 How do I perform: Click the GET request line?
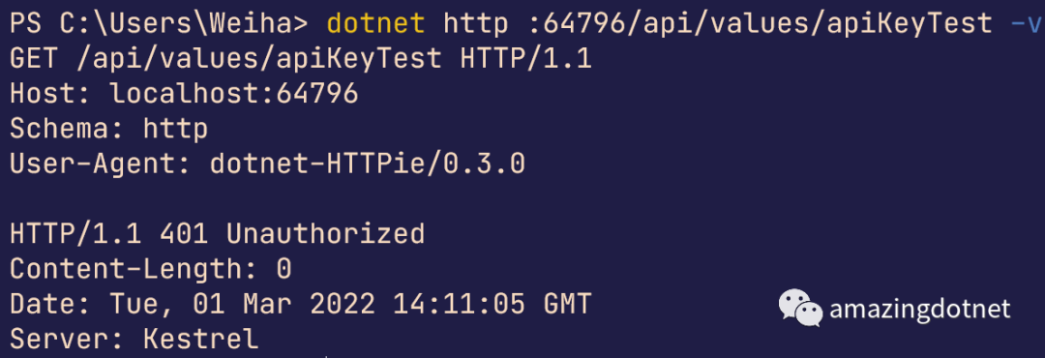301,59
